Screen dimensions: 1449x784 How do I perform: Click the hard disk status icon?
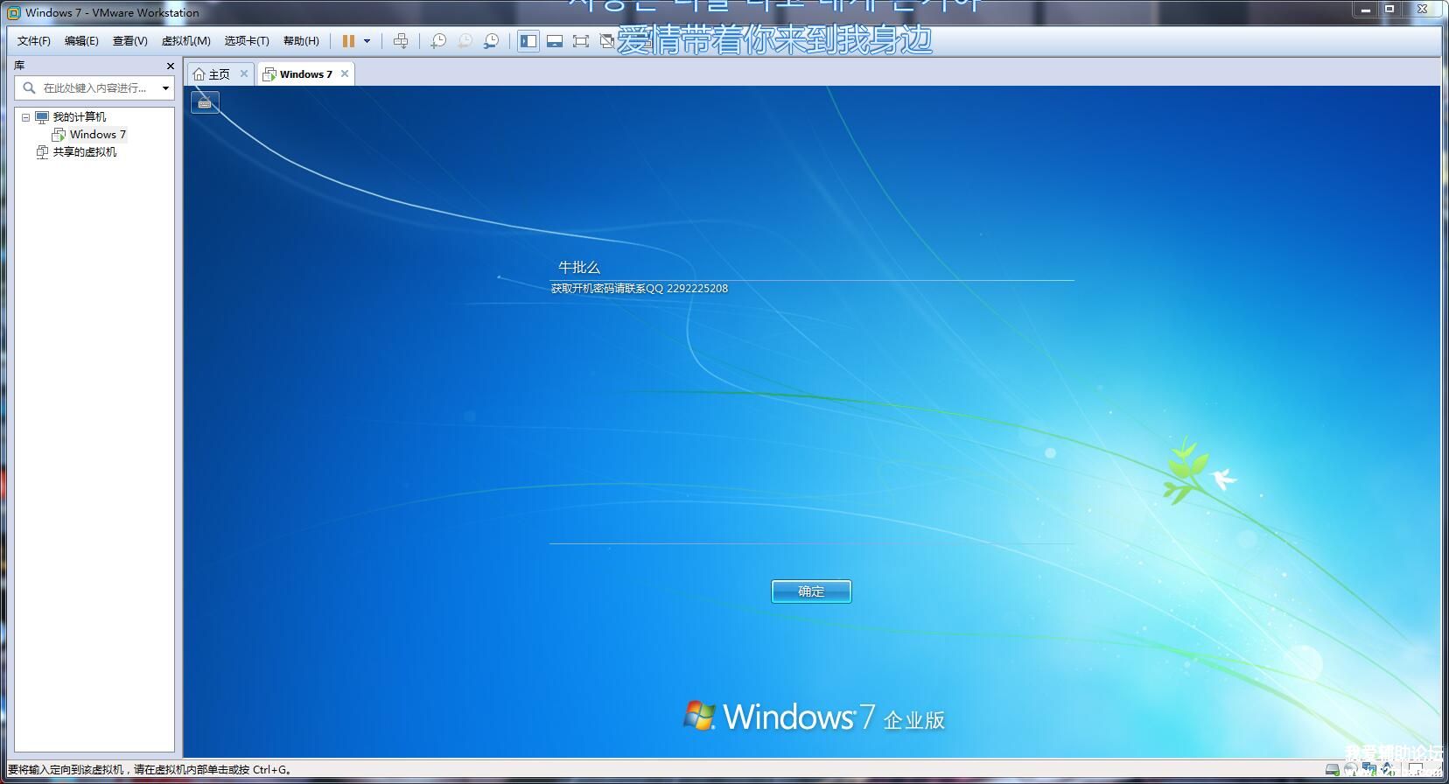(1332, 770)
